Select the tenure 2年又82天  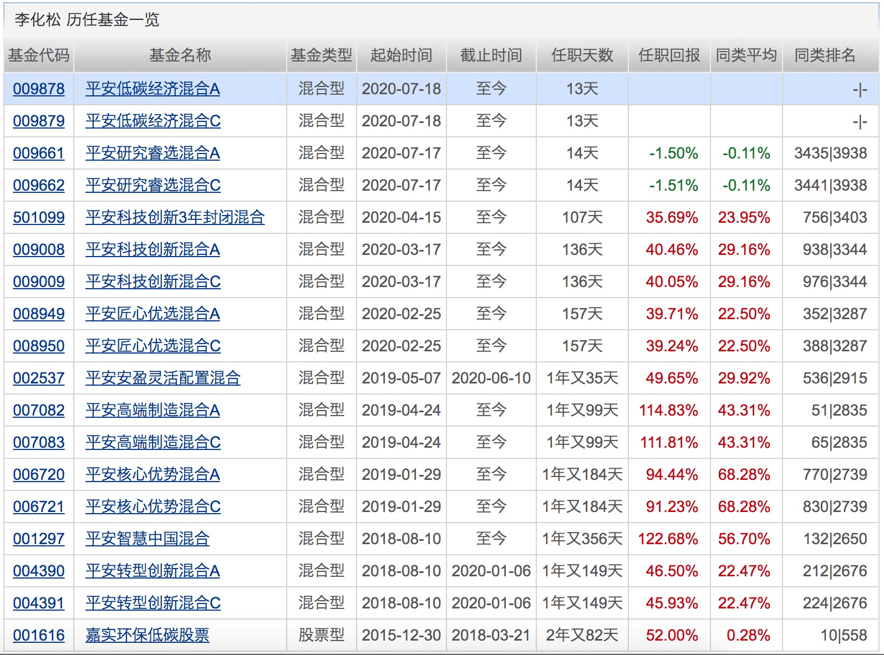pyautogui.click(x=582, y=635)
